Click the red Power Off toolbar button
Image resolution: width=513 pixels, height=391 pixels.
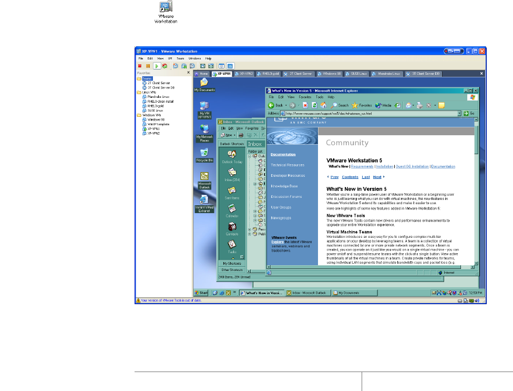140,66
